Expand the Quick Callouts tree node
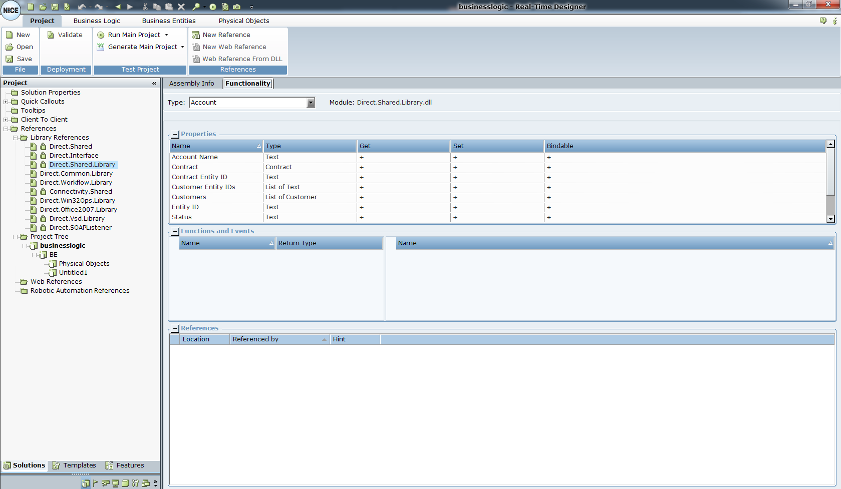This screenshot has width=841, height=489. pyautogui.click(x=6, y=102)
